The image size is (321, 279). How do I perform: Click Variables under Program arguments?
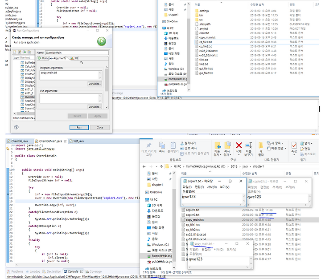point(95,84)
